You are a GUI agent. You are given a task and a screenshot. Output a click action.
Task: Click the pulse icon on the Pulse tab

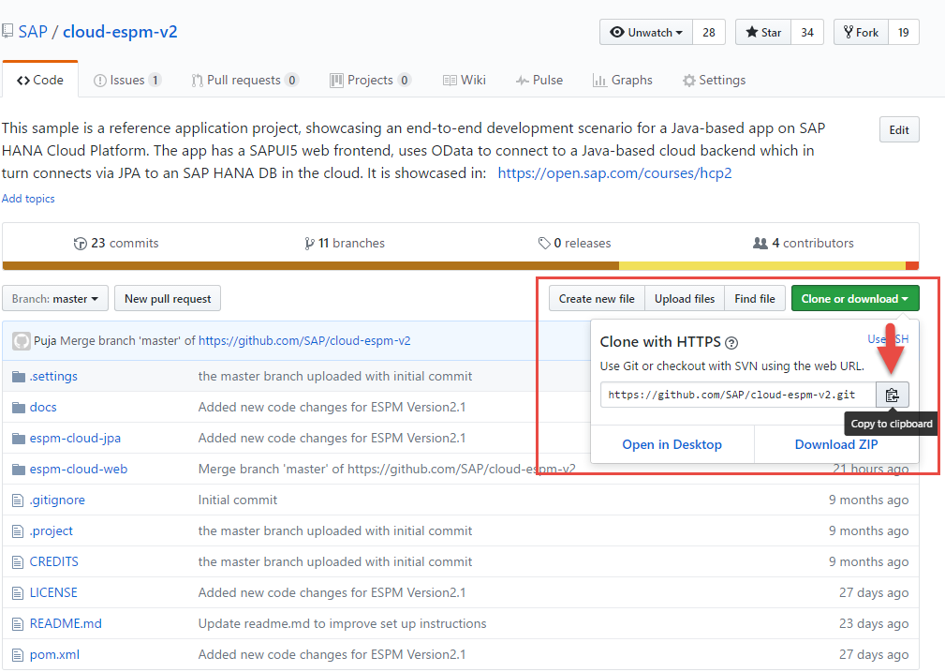[x=522, y=81]
